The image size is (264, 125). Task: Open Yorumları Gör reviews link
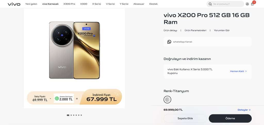click(x=222, y=30)
